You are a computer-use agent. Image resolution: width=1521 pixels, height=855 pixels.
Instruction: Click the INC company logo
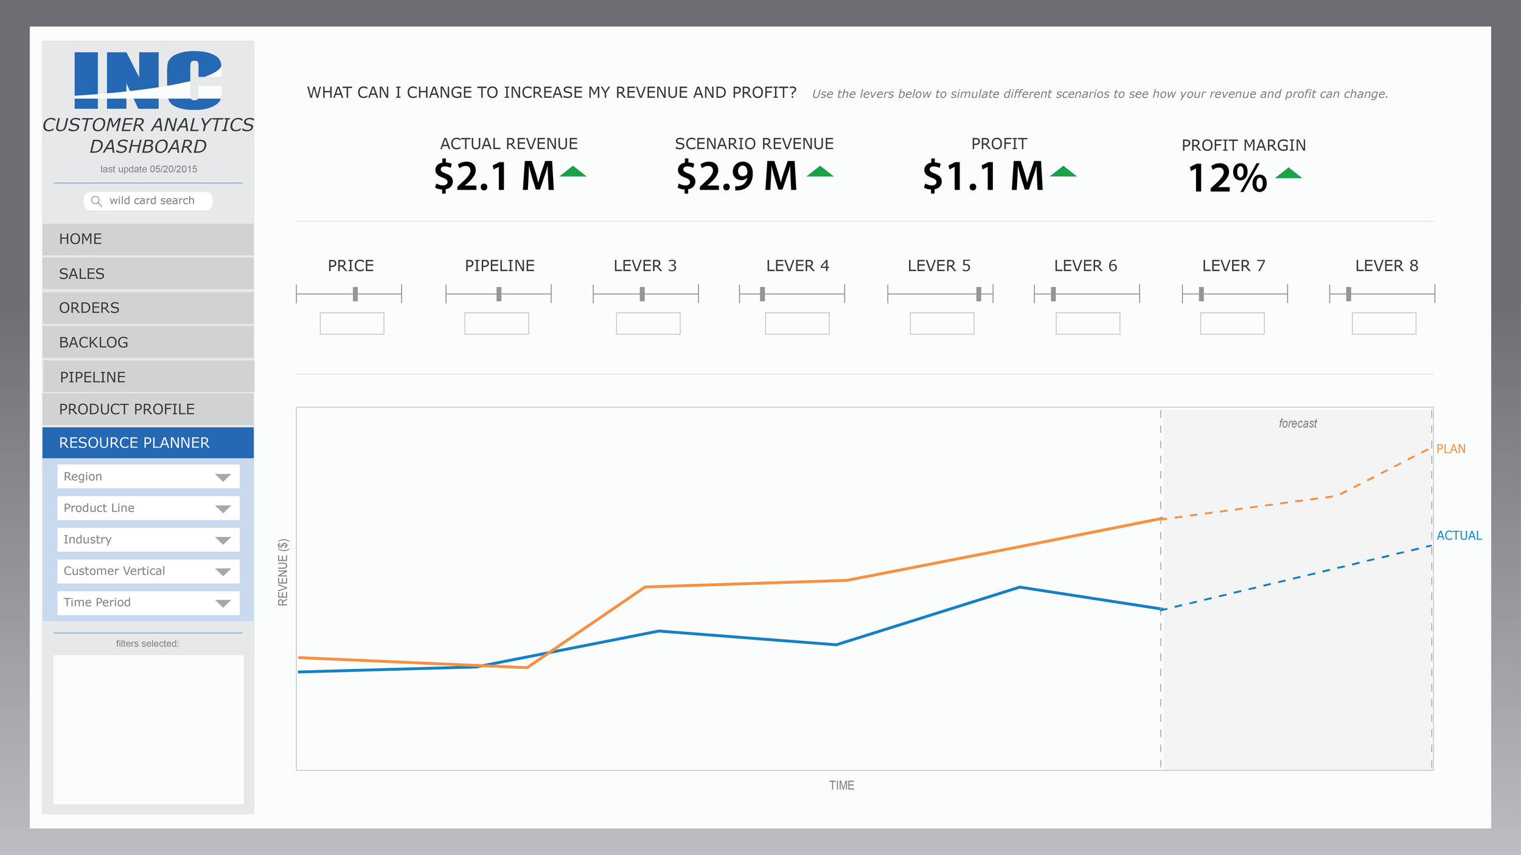click(148, 80)
